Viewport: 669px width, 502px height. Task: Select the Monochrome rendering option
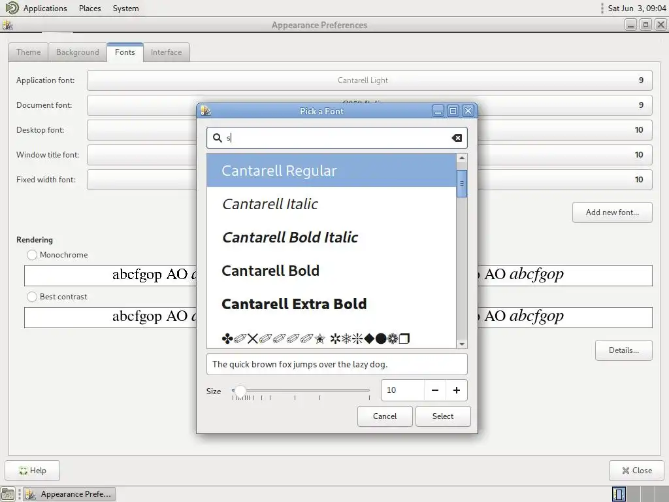pyautogui.click(x=31, y=255)
